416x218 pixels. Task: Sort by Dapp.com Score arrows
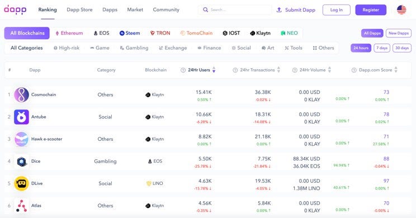click(x=396, y=70)
